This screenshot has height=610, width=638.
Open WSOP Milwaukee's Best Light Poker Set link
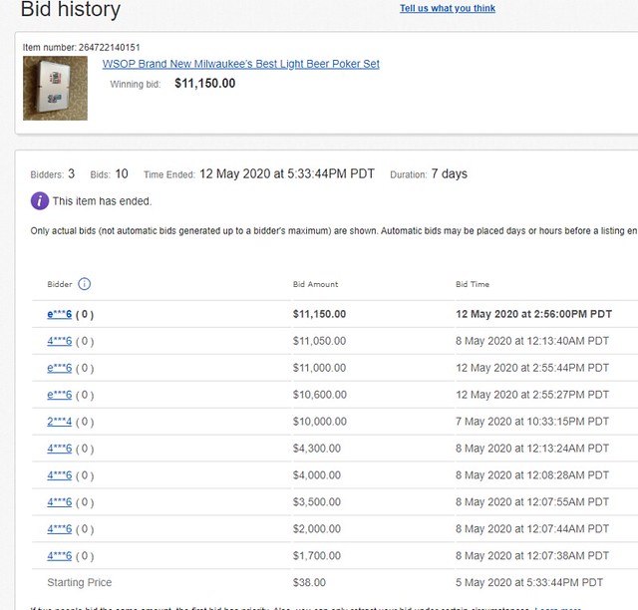point(240,64)
